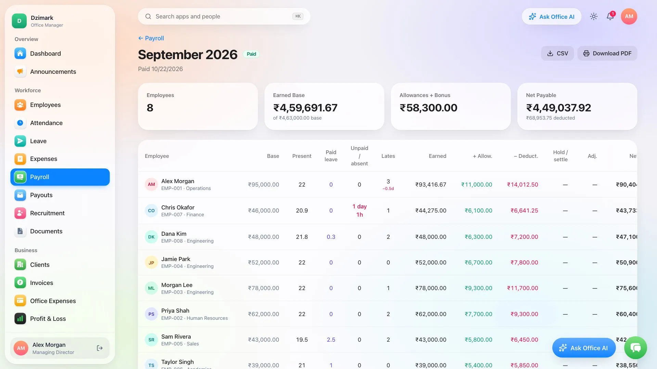
Task: Click Allowances + Bonus ₹58,300.00 card
Action: (451, 106)
